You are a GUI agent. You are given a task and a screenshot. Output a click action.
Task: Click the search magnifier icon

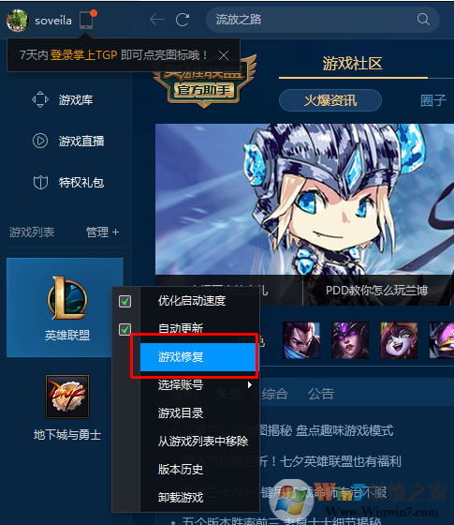click(423, 20)
